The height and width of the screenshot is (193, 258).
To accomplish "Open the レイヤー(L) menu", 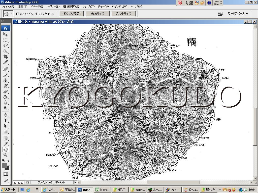I will tap(53, 7).
